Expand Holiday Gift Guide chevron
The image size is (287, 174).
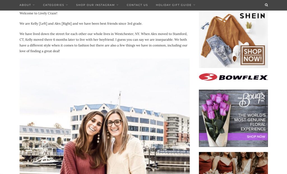pyautogui.click(x=195, y=5)
